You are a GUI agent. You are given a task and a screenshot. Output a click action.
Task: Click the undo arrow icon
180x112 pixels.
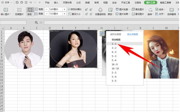click(x=31, y=2)
